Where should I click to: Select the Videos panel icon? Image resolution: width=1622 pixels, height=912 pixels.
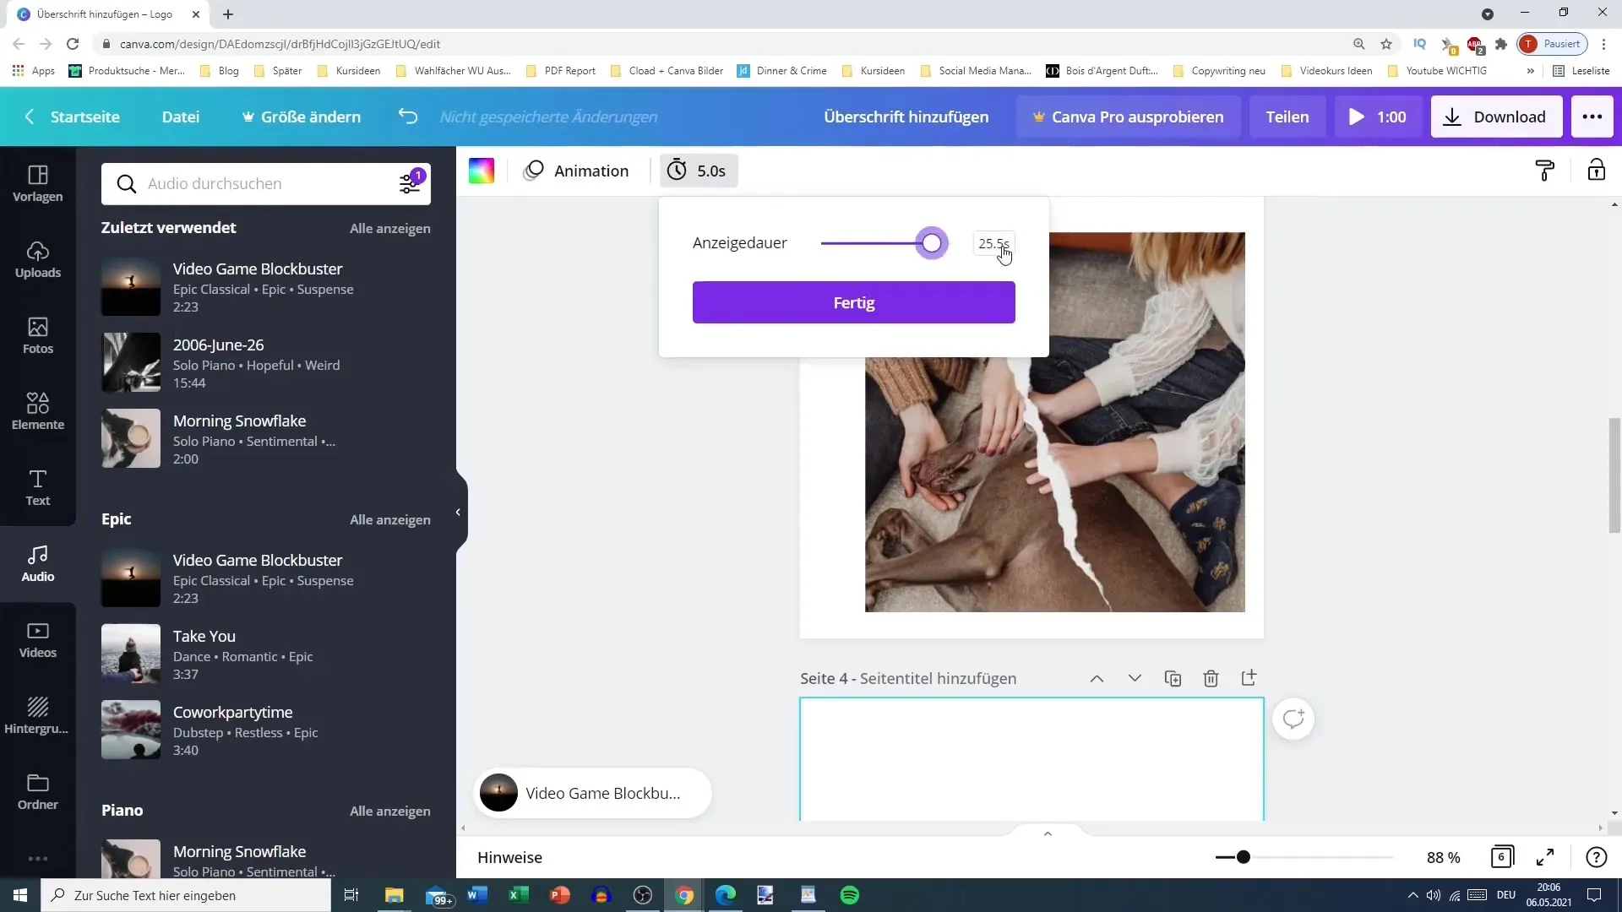(x=37, y=640)
